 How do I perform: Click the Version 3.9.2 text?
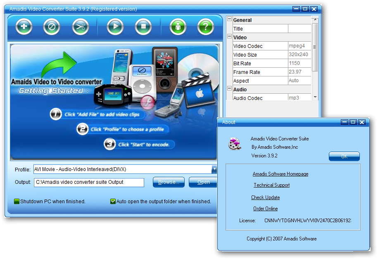(264, 156)
